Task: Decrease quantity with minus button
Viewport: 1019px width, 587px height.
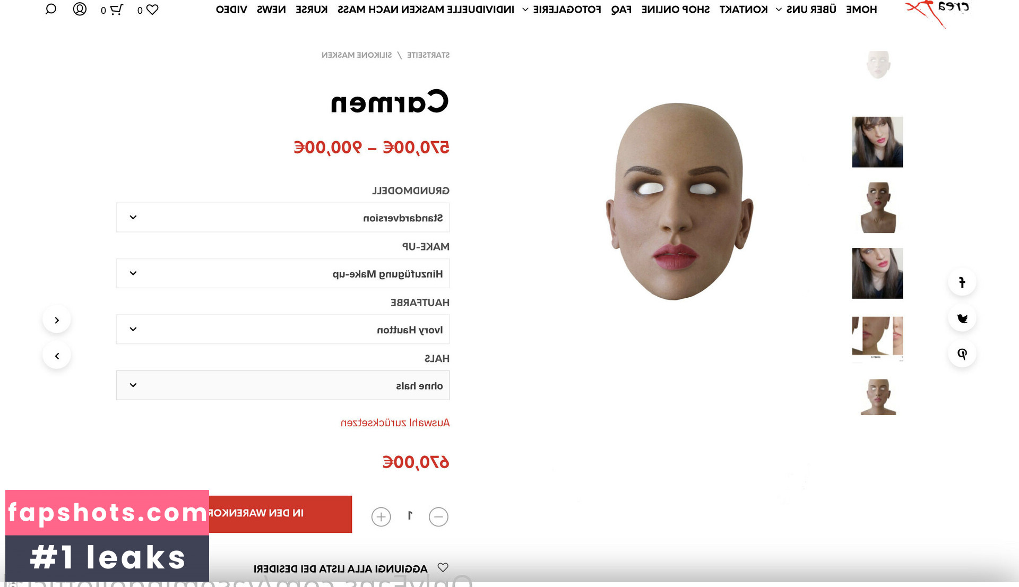Action: point(438,516)
